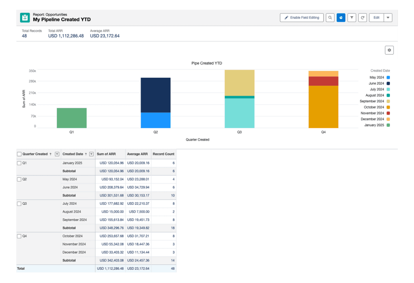Sort by Quarter Created using its arrow
The width and height of the screenshot is (414, 283).
tap(51, 154)
